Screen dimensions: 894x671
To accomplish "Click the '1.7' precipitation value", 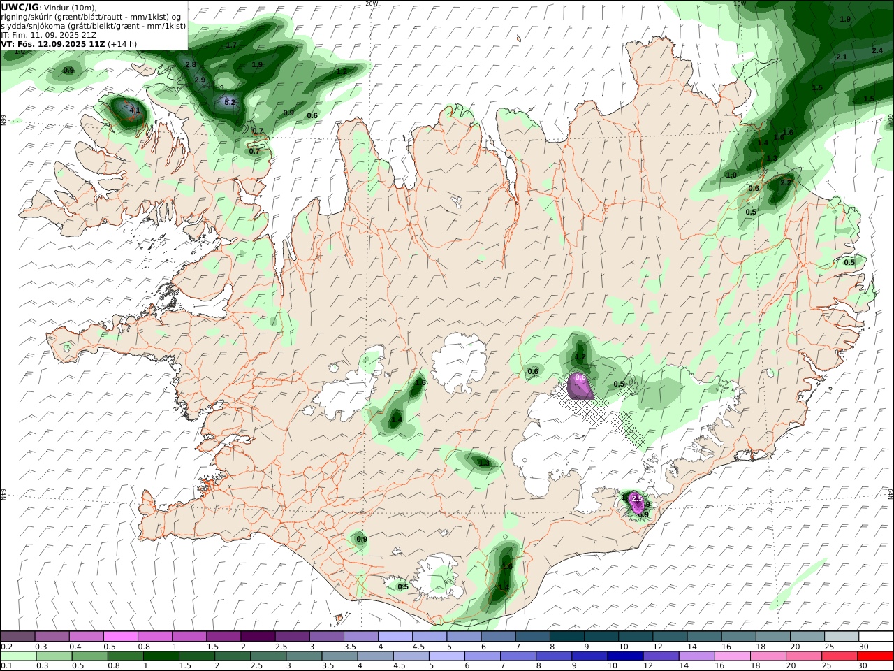I will tap(232, 45).
